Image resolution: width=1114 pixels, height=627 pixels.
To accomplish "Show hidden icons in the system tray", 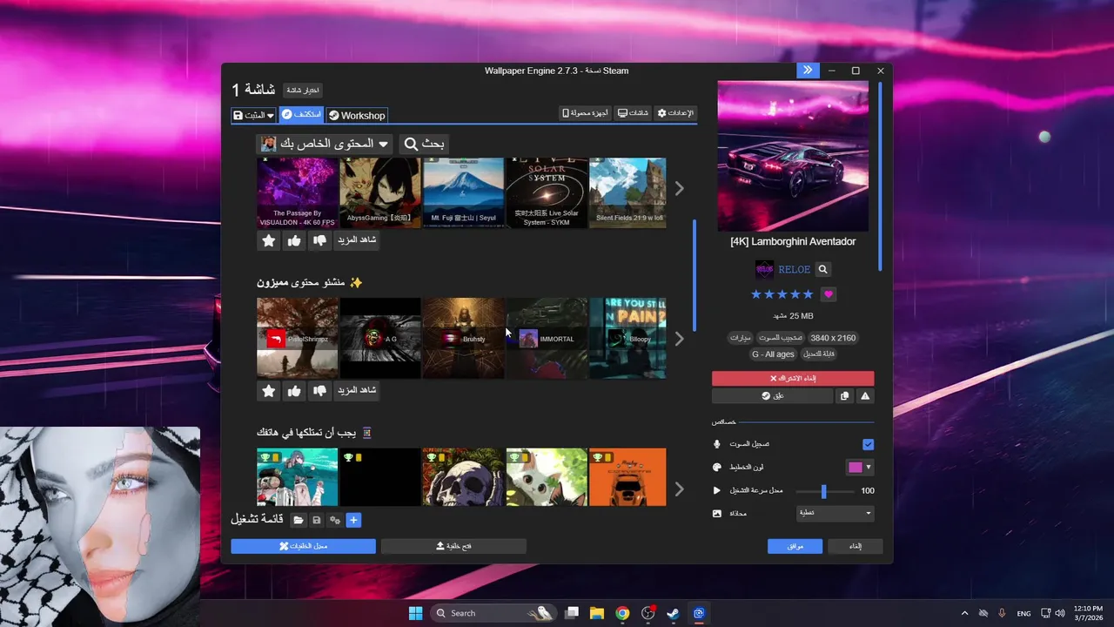I will (x=964, y=613).
